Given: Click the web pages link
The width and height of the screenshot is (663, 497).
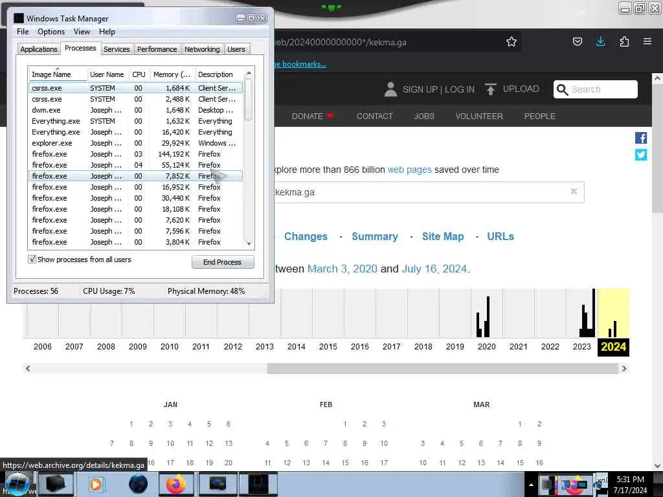Looking at the screenshot, I should (409, 170).
